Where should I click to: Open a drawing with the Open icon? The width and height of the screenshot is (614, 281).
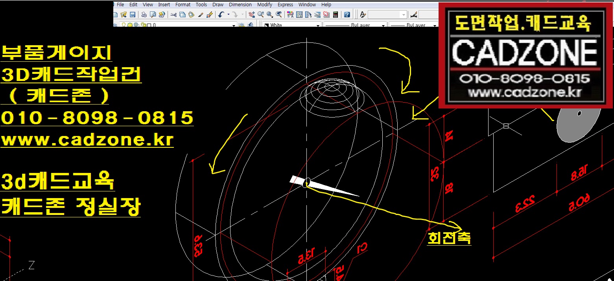[124, 15]
